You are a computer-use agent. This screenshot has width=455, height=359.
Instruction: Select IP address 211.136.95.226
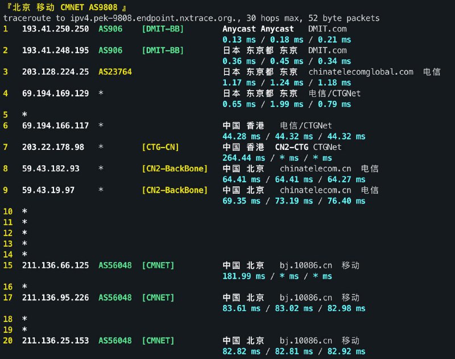(55, 298)
